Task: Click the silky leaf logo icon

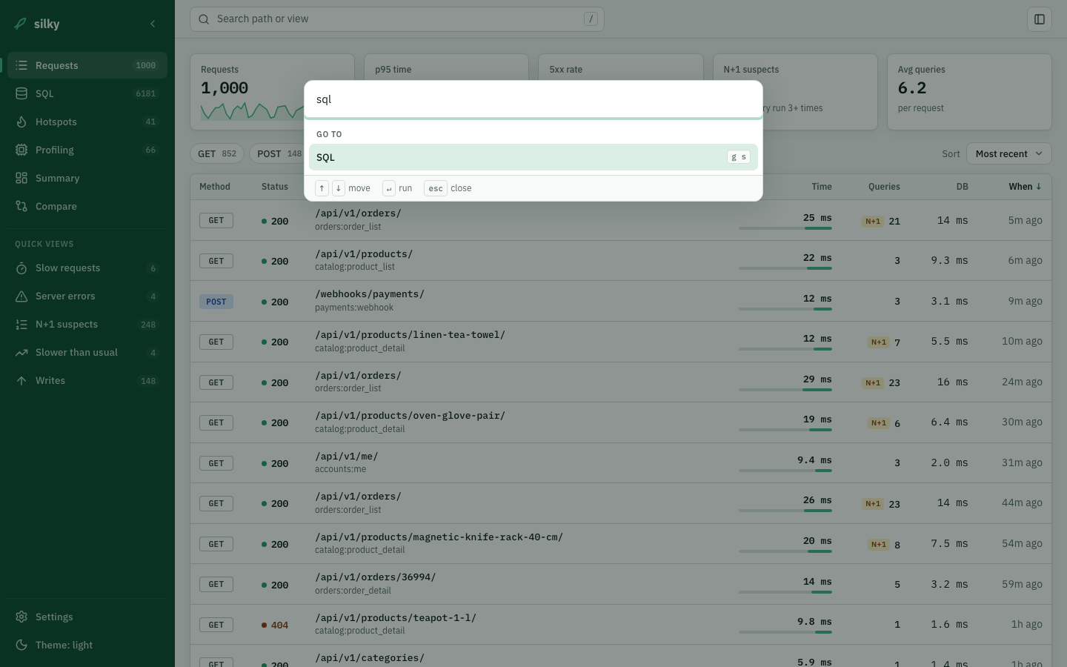Action: (x=21, y=24)
